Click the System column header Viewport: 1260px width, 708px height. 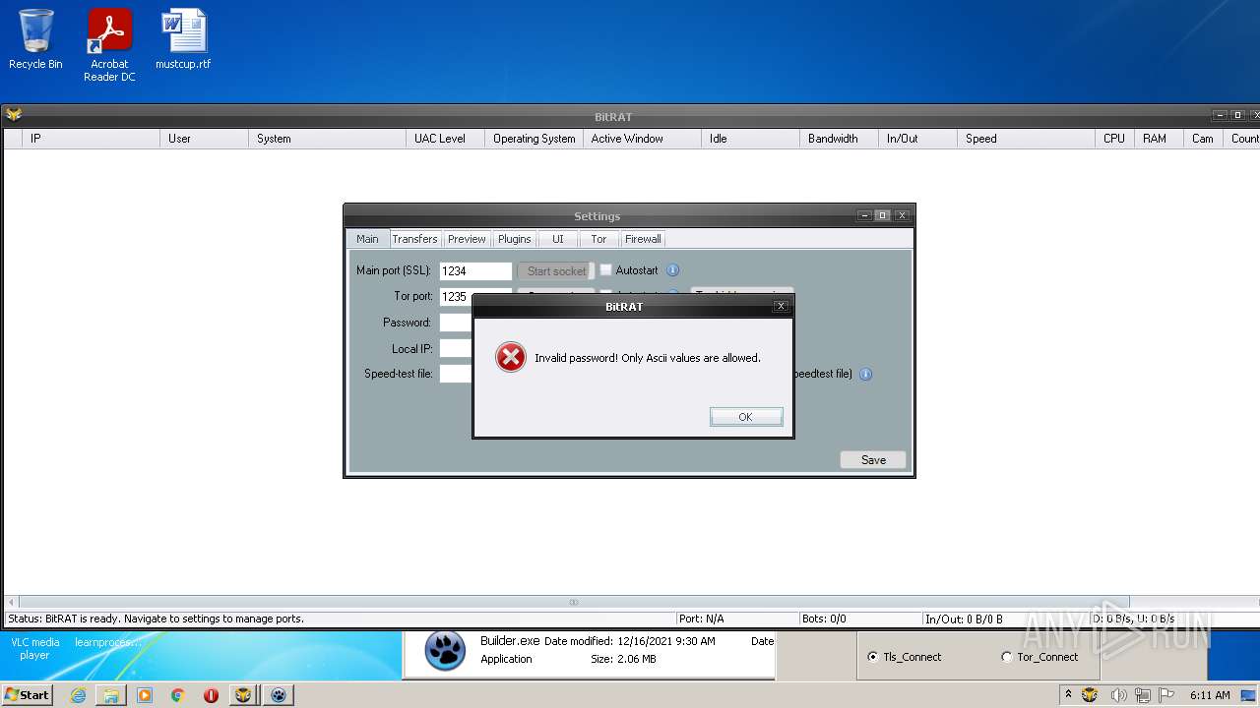click(327, 139)
